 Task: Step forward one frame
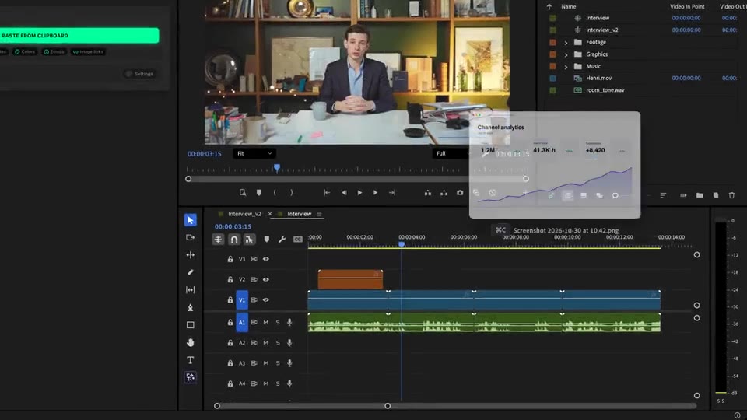tap(375, 193)
